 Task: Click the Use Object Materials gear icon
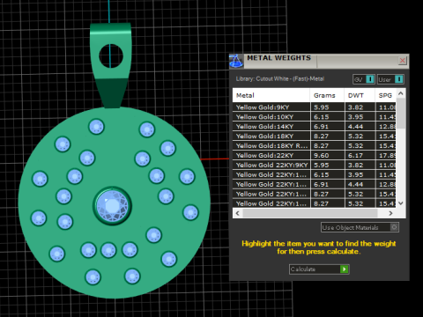(x=394, y=227)
